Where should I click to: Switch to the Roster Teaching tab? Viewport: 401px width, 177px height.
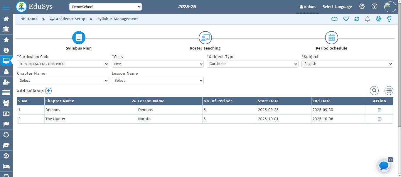click(x=205, y=38)
